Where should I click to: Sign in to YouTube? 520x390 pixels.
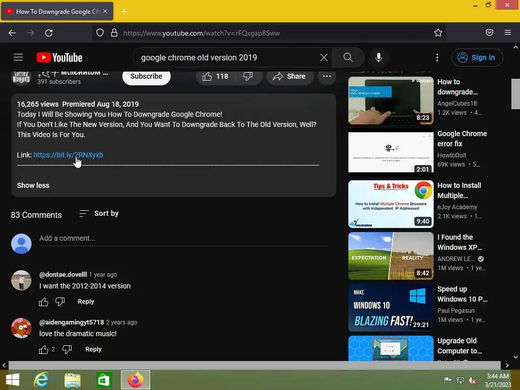pyautogui.click(x=477, y=57)
